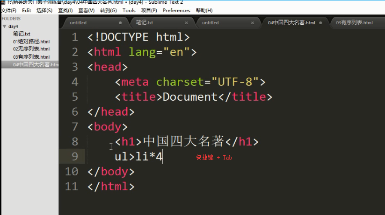The height and width of the screenshot is (215, 385).
Task: Collapse the day4 folder triangle
Action: click(4, 26)
